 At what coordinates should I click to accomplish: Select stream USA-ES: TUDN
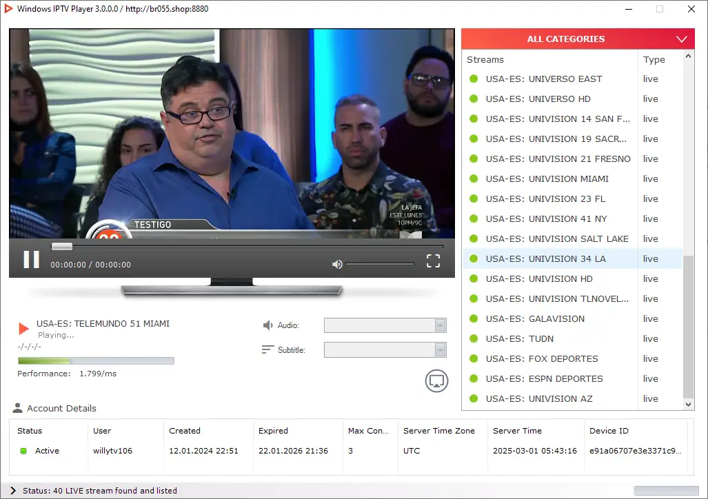click(x=573, y=338)
